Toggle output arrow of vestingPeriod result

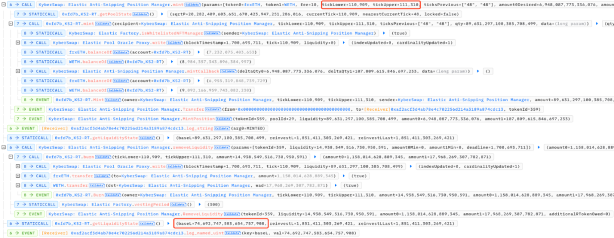(x=200, y=204)
